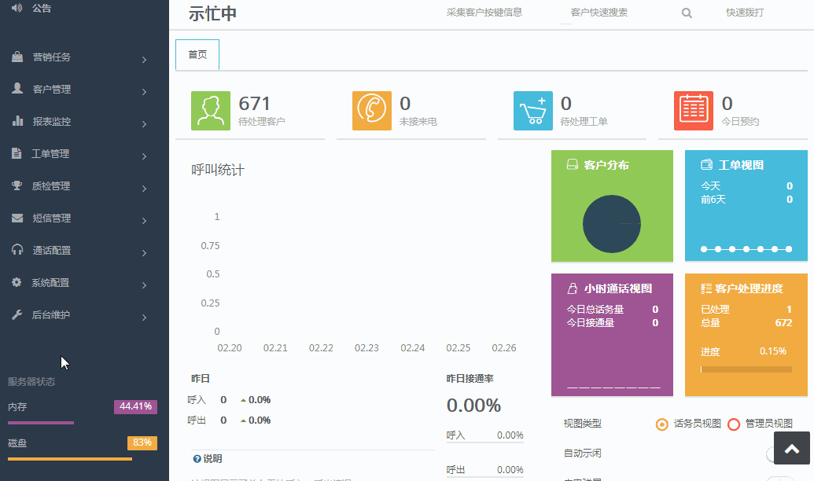This screenshot has width=814, height=481.
Task: Click the customer distribution pie chart
Action: pyautogui.click(x=612, y=224)
